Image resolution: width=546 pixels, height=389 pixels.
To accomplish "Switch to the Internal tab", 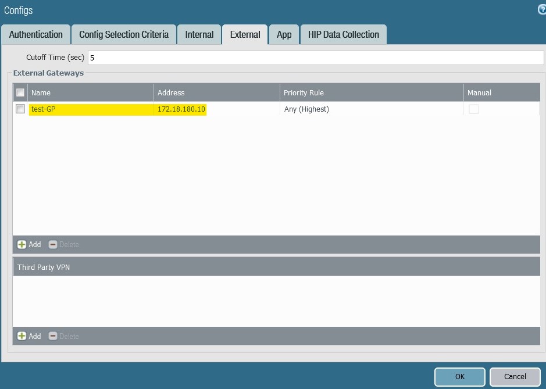I will [x=199, y=34].
